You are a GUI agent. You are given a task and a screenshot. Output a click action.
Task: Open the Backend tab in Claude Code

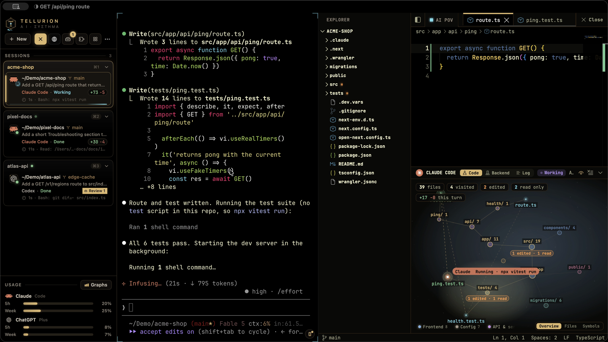[x=497, y=173]
